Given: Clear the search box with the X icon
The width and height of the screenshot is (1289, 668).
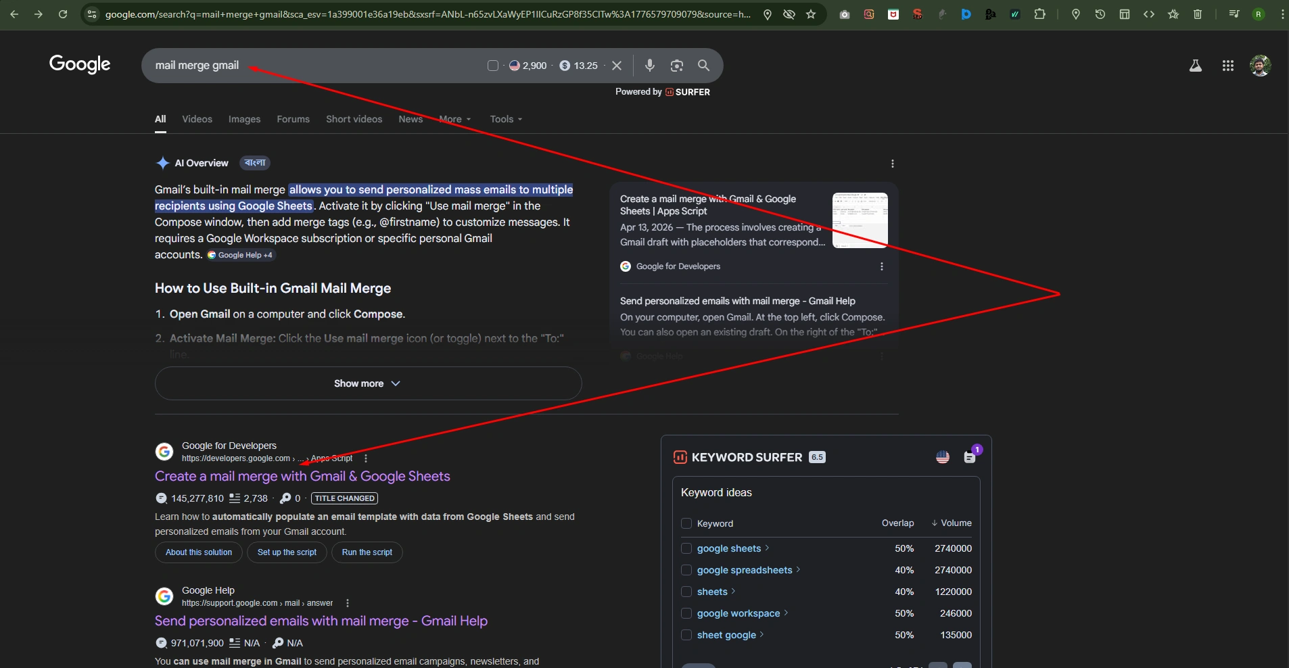Looking at the screenshot, I should [x=617, y=66].
